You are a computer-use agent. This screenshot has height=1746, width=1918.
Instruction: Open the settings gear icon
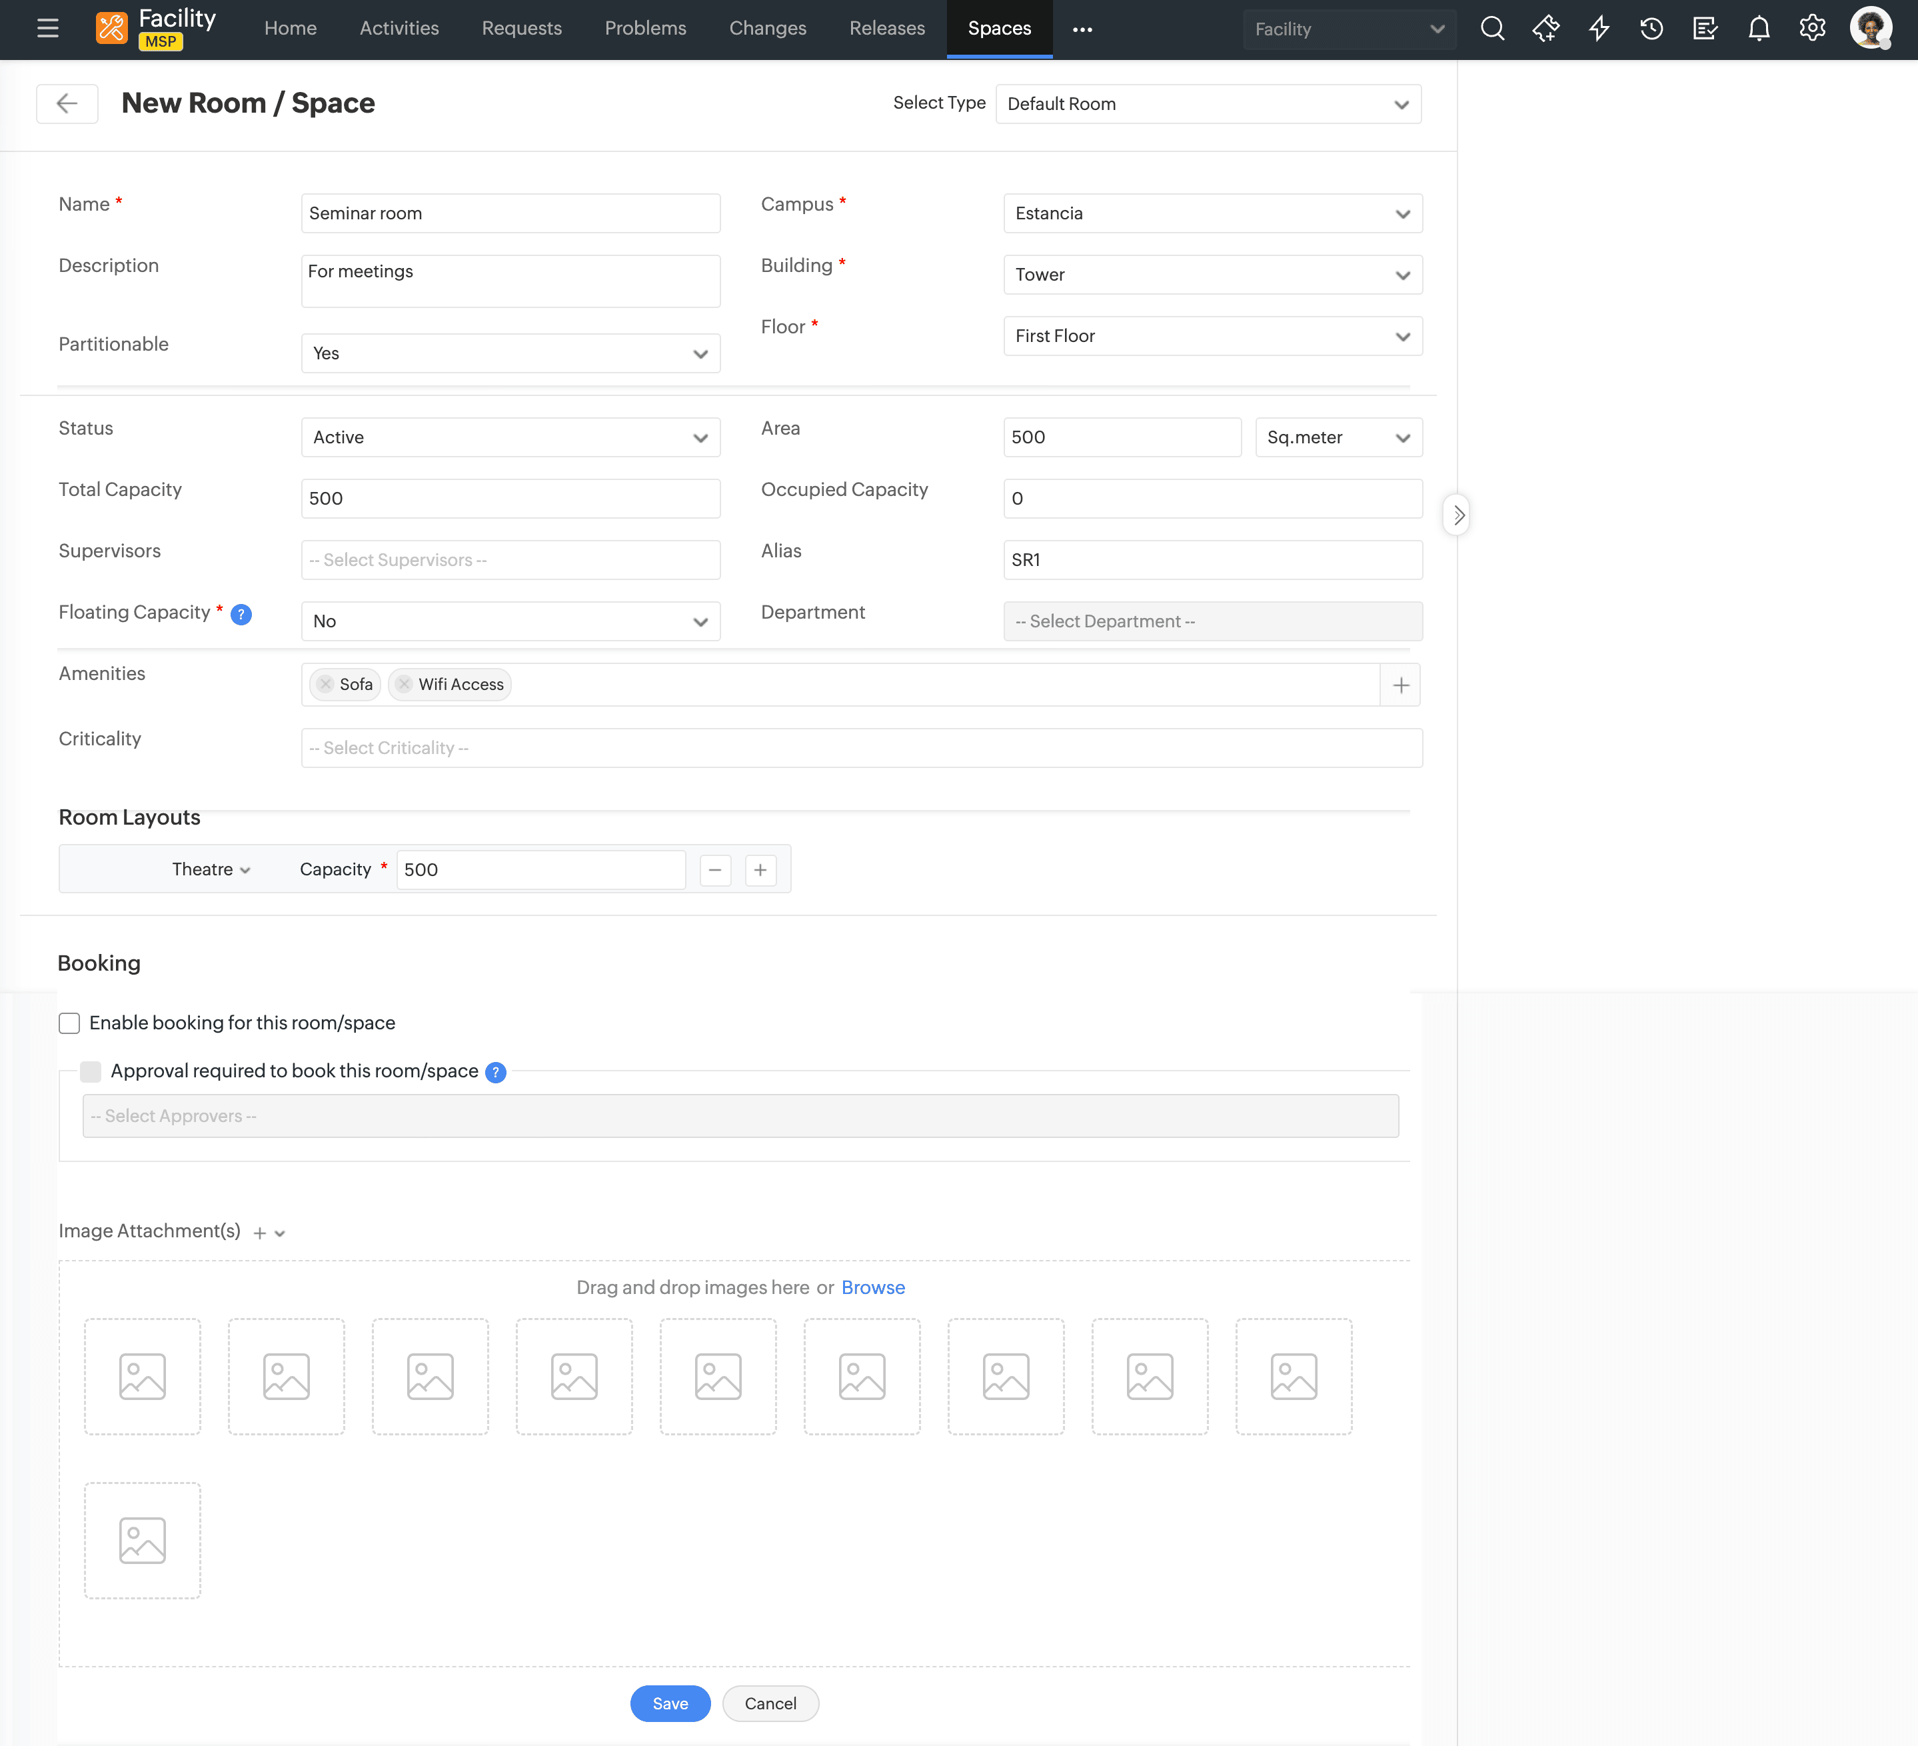click(x=1811, y=29)
